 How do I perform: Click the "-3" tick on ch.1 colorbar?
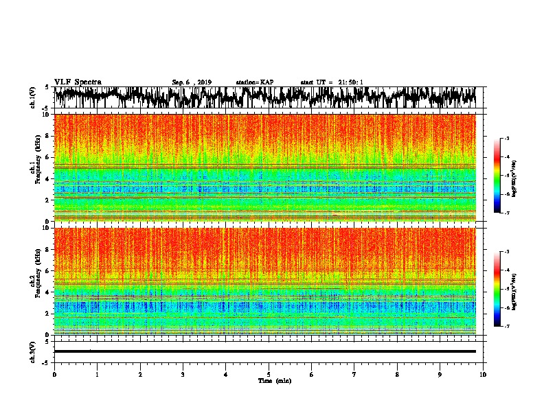click(x=506, y=138)
